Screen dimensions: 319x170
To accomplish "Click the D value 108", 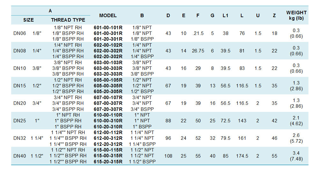I will click(168, 156).
